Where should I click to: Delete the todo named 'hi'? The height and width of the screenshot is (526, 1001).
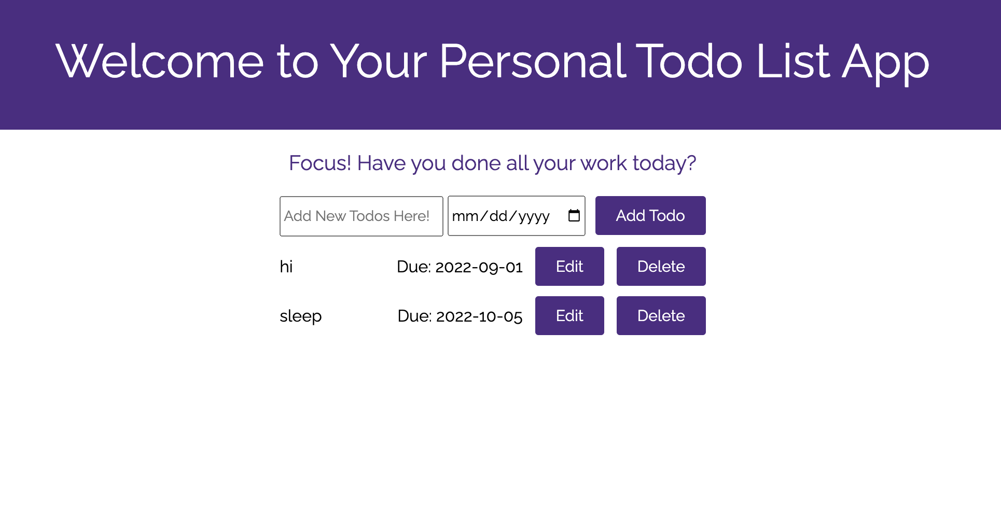click(x=661, y=266)
